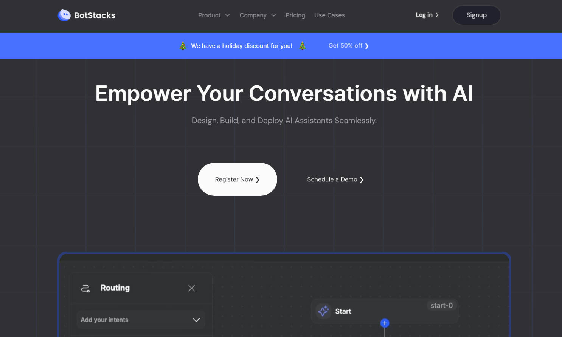The width and height of the screenshot is (562, 337).
Task: Click the right Christmas tree icon
Action: [x=303, y=46]
